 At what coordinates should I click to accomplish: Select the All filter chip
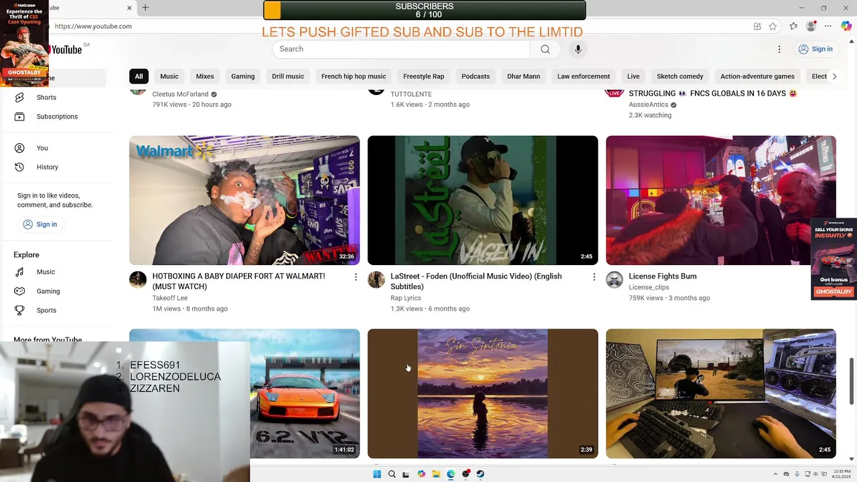[x=139, y=76]
